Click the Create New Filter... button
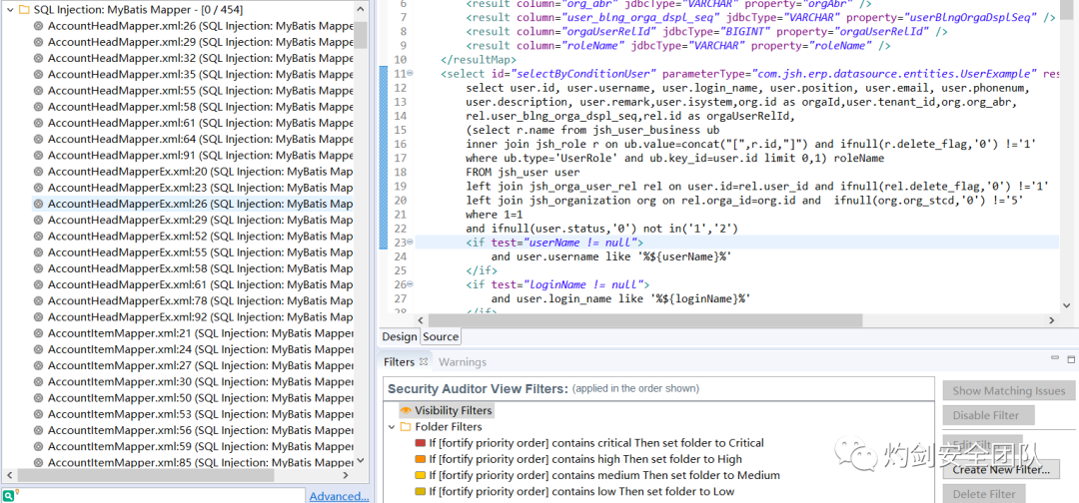This screenshot has height=503, width=1079. click(x=1000, y=470)
